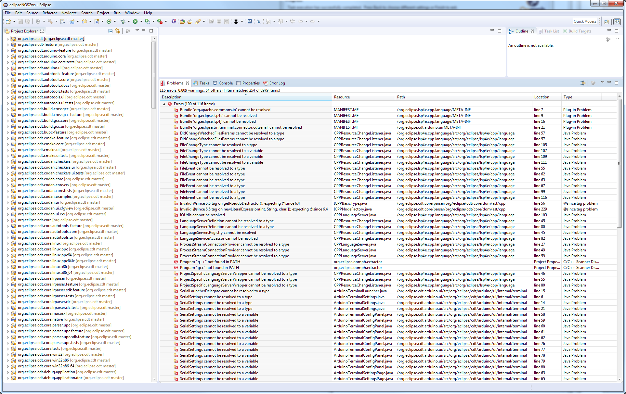Viewport: 626px width, 394px height.
Task: Switch to the Task List tab
Action: click(549, 31)
